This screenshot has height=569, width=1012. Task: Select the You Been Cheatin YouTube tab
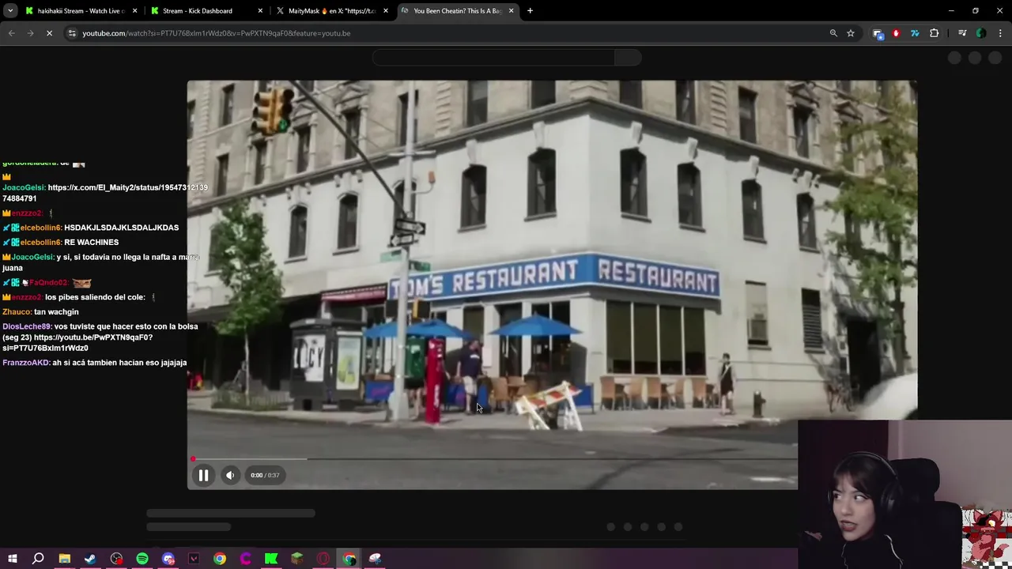click(457, 11)
